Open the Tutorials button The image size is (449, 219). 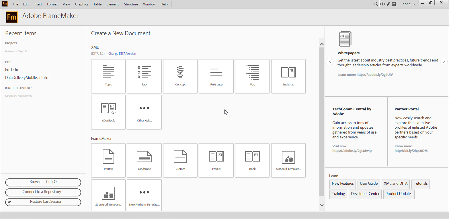[421, 184]
